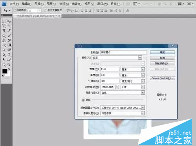Select the Clone Stamp tool
This screenshot has height=146, width=196.
[4, 40]
